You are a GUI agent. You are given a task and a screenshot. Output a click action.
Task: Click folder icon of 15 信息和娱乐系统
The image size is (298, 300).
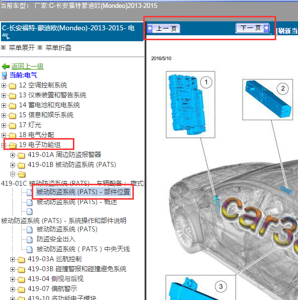(x=12, y=116)
